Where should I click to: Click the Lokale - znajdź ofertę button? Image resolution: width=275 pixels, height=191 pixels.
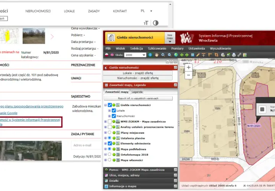click(x=138, y=73)
